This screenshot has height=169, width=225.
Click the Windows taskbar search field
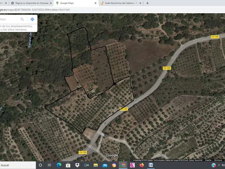pyautogui.click(x=15, y=165)
